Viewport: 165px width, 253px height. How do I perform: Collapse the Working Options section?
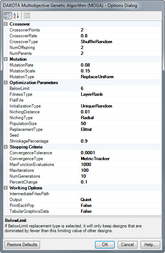tap(5, 188)
